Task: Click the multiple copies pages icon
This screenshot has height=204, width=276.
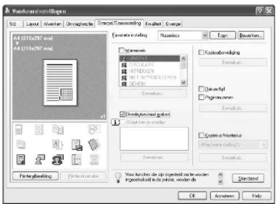Action: [58, 129]
